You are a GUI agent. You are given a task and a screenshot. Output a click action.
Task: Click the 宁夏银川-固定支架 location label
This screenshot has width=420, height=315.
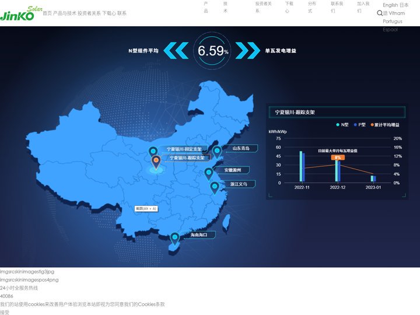[184, 149]
